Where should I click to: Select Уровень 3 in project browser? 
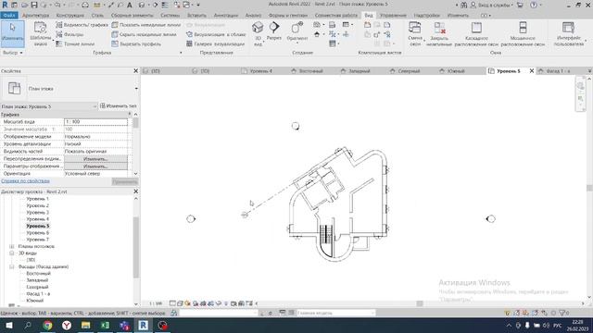(x=37, y=212)
